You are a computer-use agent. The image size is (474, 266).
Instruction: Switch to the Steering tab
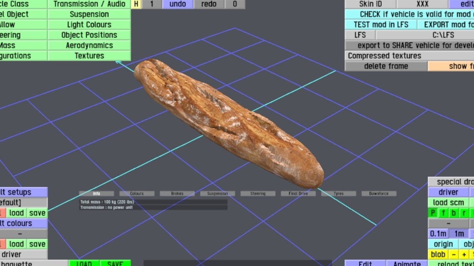pos(258,194)
